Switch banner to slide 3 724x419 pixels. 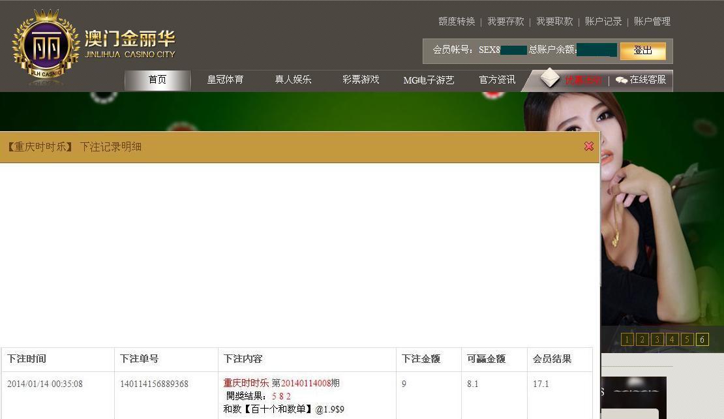(x=657, y=339)
